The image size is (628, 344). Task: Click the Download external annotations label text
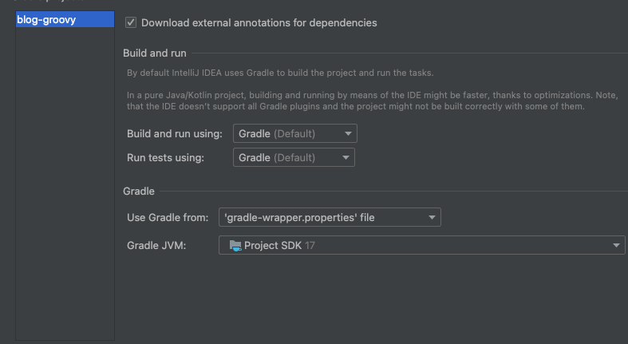coord(259,23)
